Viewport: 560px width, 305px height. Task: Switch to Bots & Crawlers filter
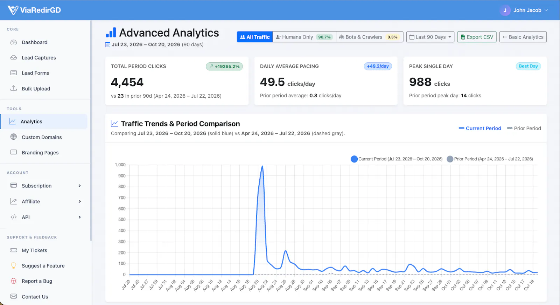click(370, 37)
